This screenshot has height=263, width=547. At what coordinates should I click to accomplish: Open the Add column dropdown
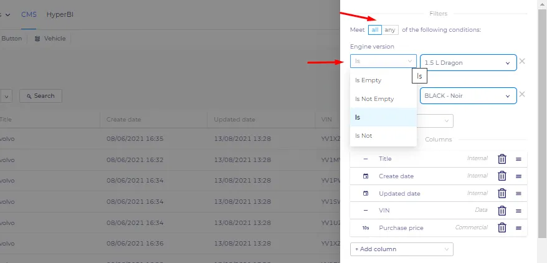pyautogui.click(x=402, y=249)
